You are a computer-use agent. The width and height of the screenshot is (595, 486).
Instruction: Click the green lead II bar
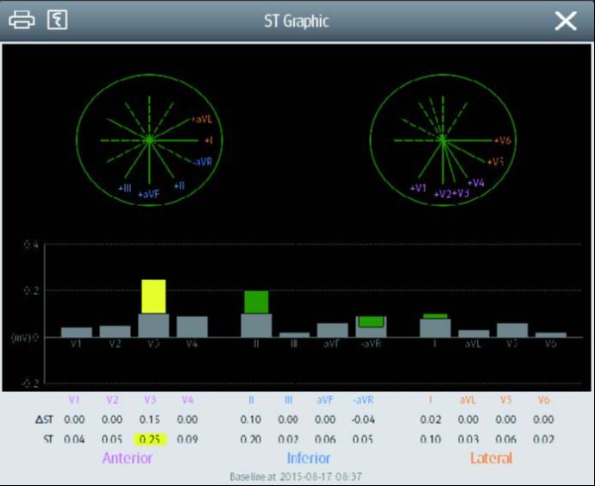pos(256,302)
